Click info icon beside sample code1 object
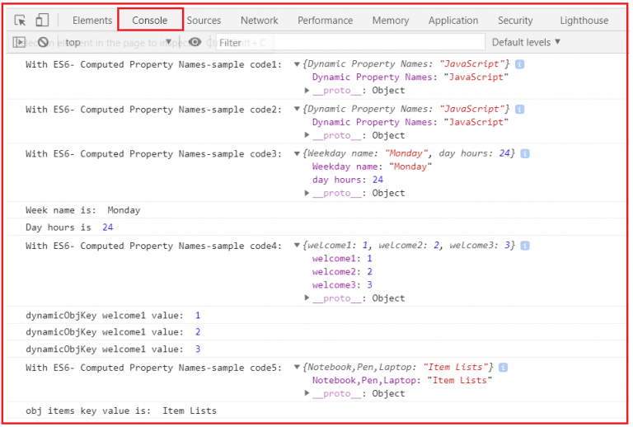The image size is (633, 427). coord(519,64)
